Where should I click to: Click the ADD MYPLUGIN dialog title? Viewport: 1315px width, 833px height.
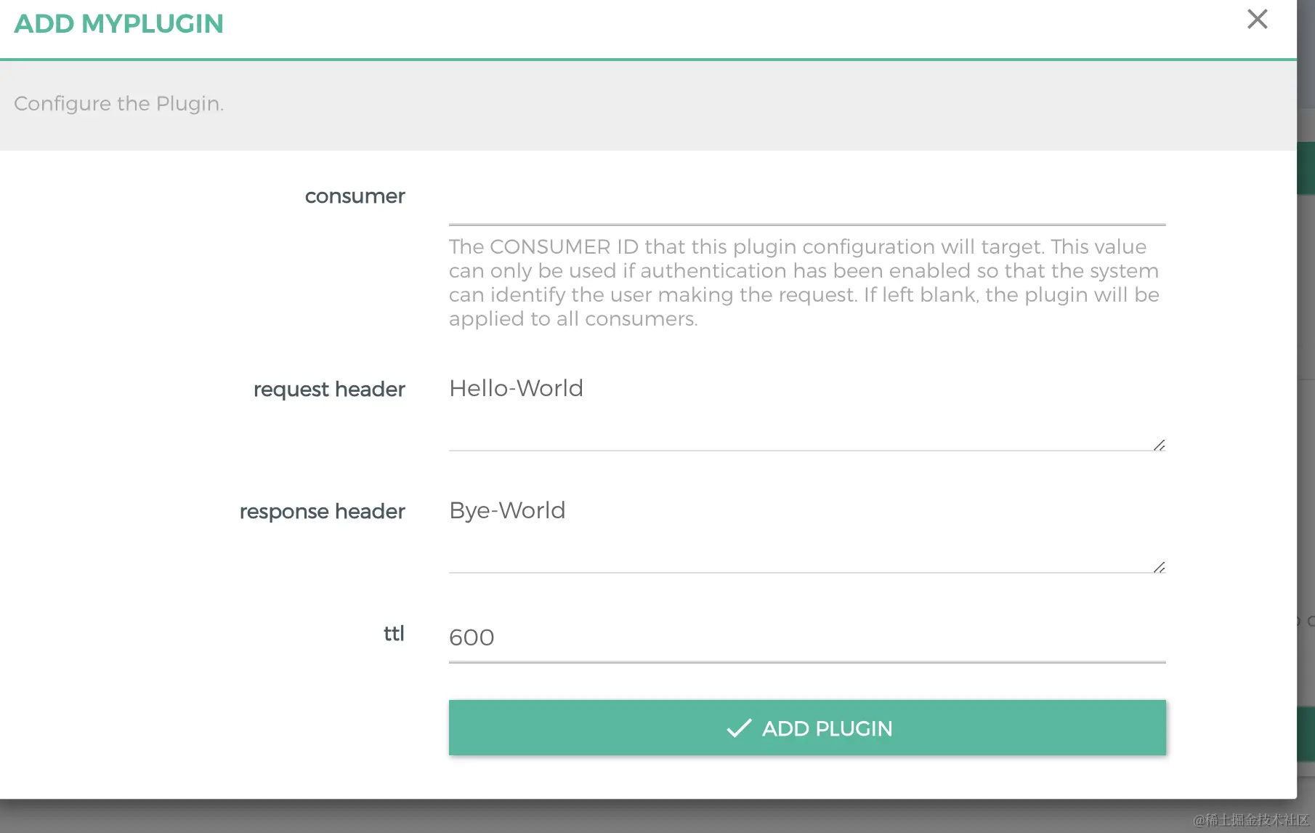click(x=118, y=24)
